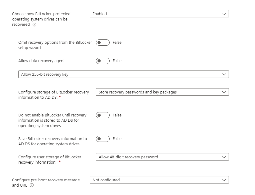Click the 'Configure pre-boot recovery message and URL' label
Screen dimensions: 255x195
46,183
